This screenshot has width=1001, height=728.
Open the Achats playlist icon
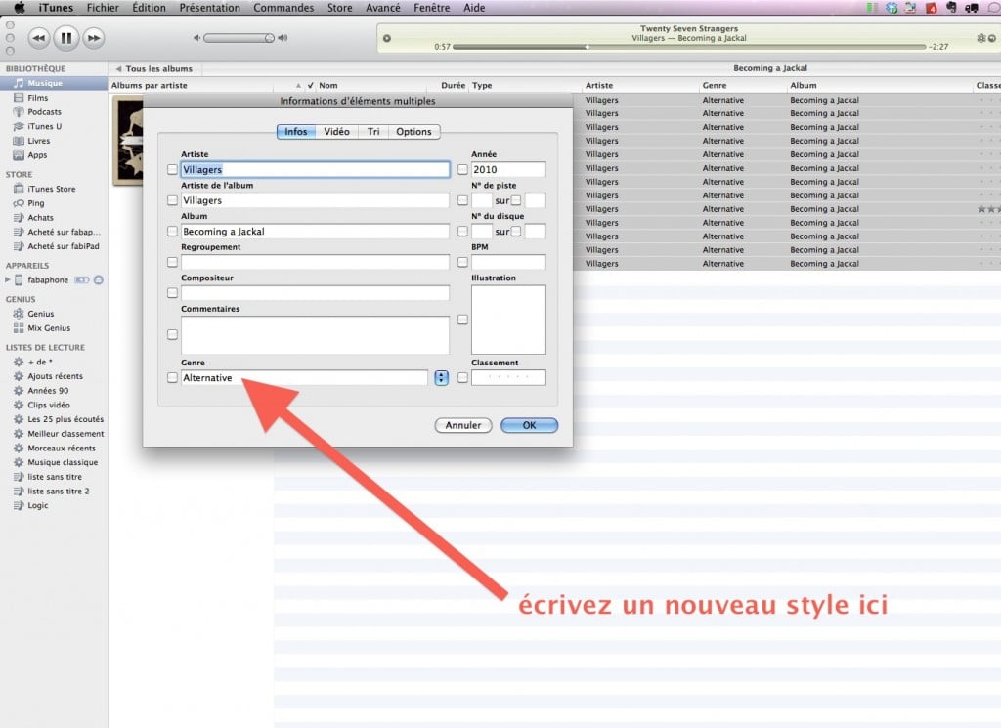click(x=19, y=218)
